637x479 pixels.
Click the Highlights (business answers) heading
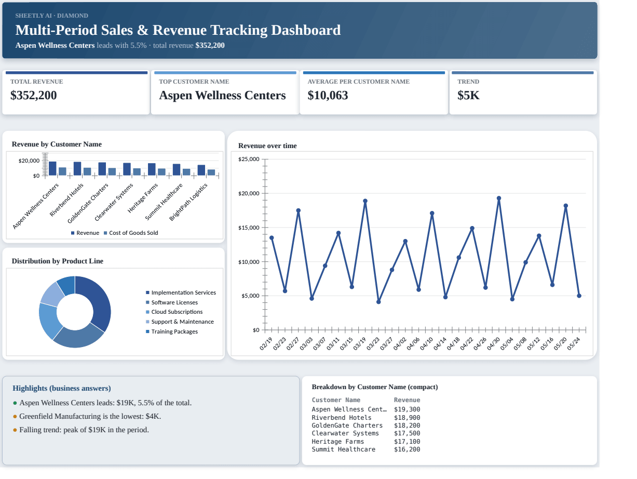(x=62, y=388)
